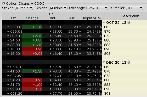This screenshot has width=147, height=97.
Task: Sort by the Last column header
Action: pos(12,18)
